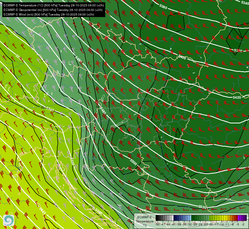This screenshot has height=229, width=249.
Task: Click the -50 legend scale label
Action: coord(157,225)
